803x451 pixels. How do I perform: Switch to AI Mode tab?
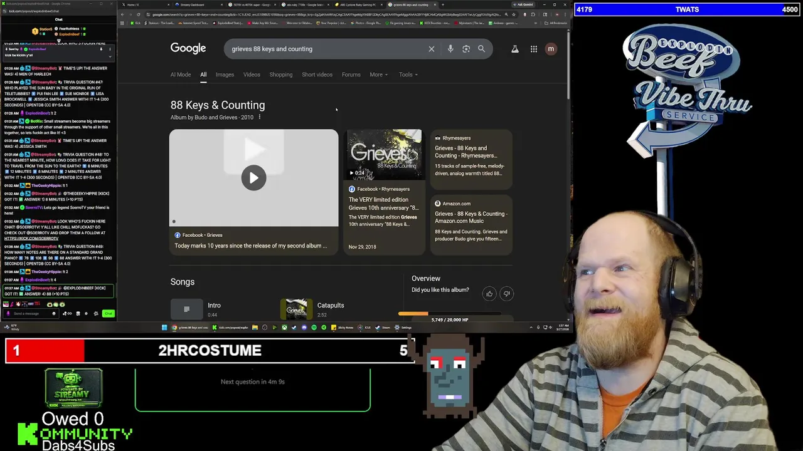181,75
